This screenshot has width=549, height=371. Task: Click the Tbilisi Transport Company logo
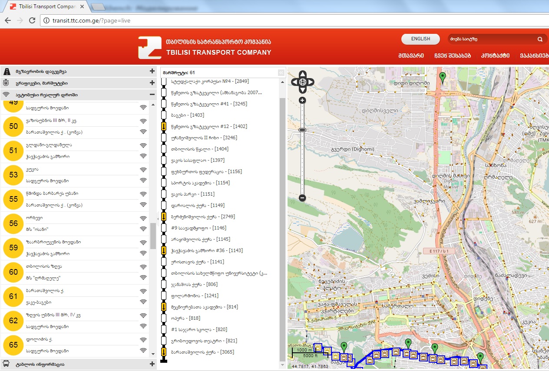tap(149, 48)
